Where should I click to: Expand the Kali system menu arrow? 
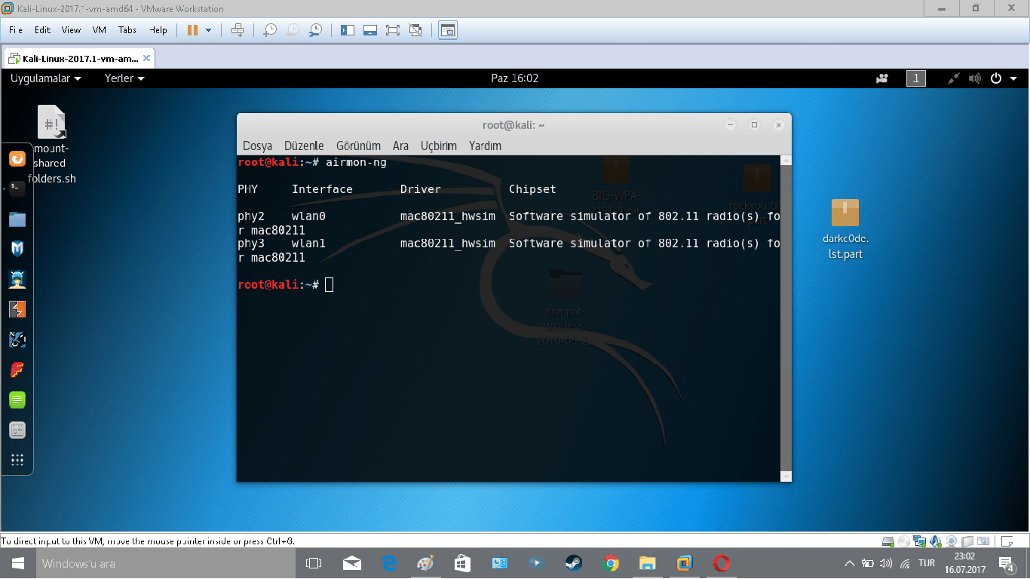1013,78
